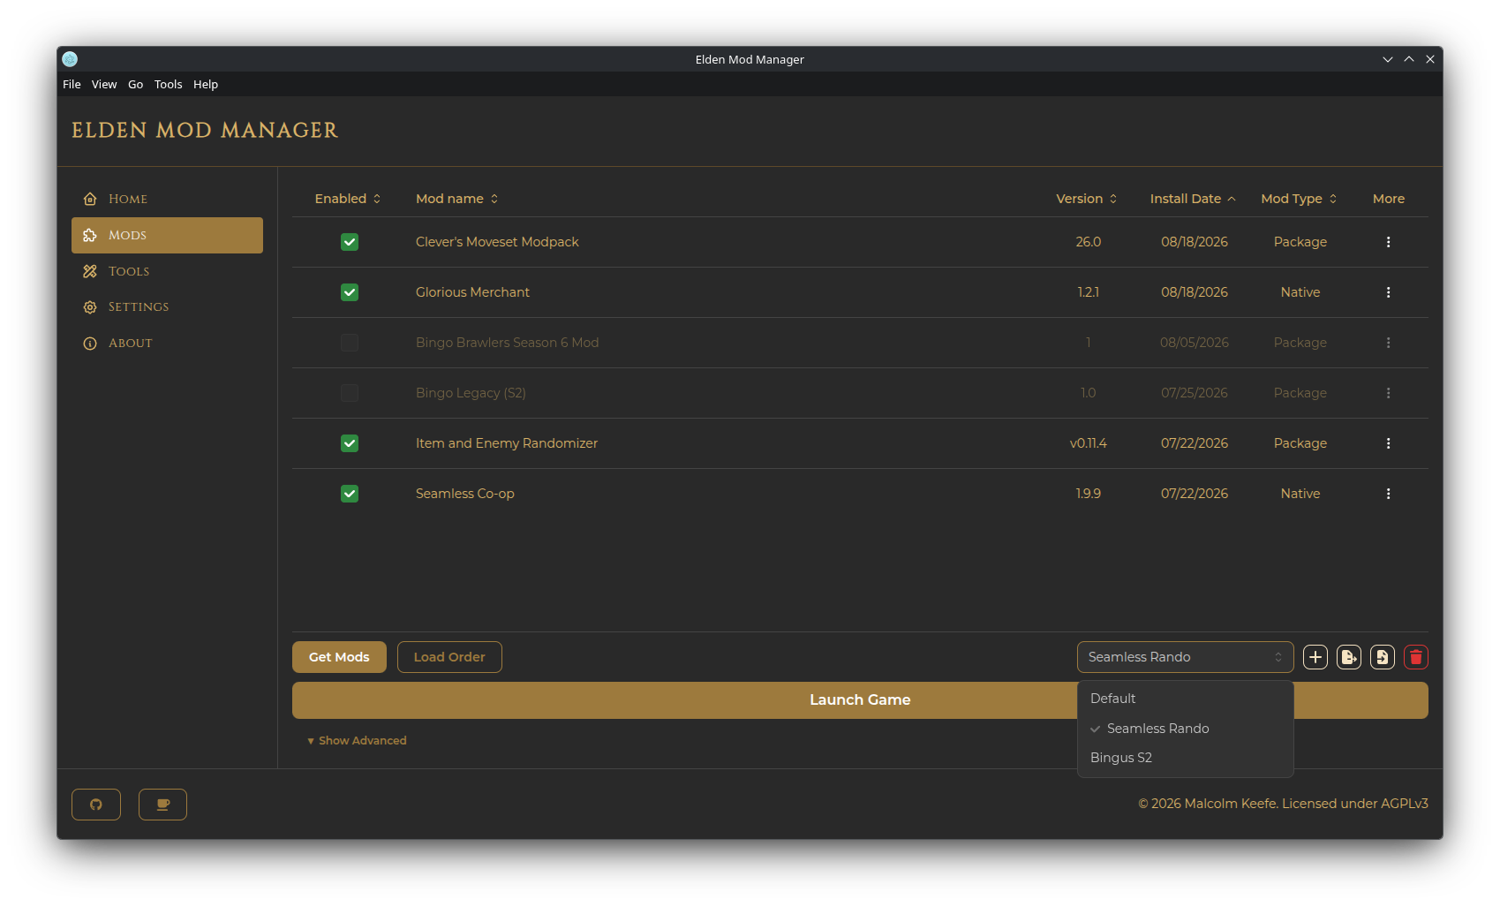Viewport: 1500px width, 907px height.
Task: Uncheck Seamless Co-op mod
Action: tap(350, 494)
